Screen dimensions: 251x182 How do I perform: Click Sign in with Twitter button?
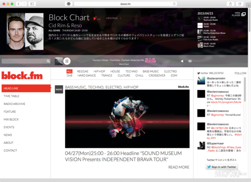click(222, 167)
